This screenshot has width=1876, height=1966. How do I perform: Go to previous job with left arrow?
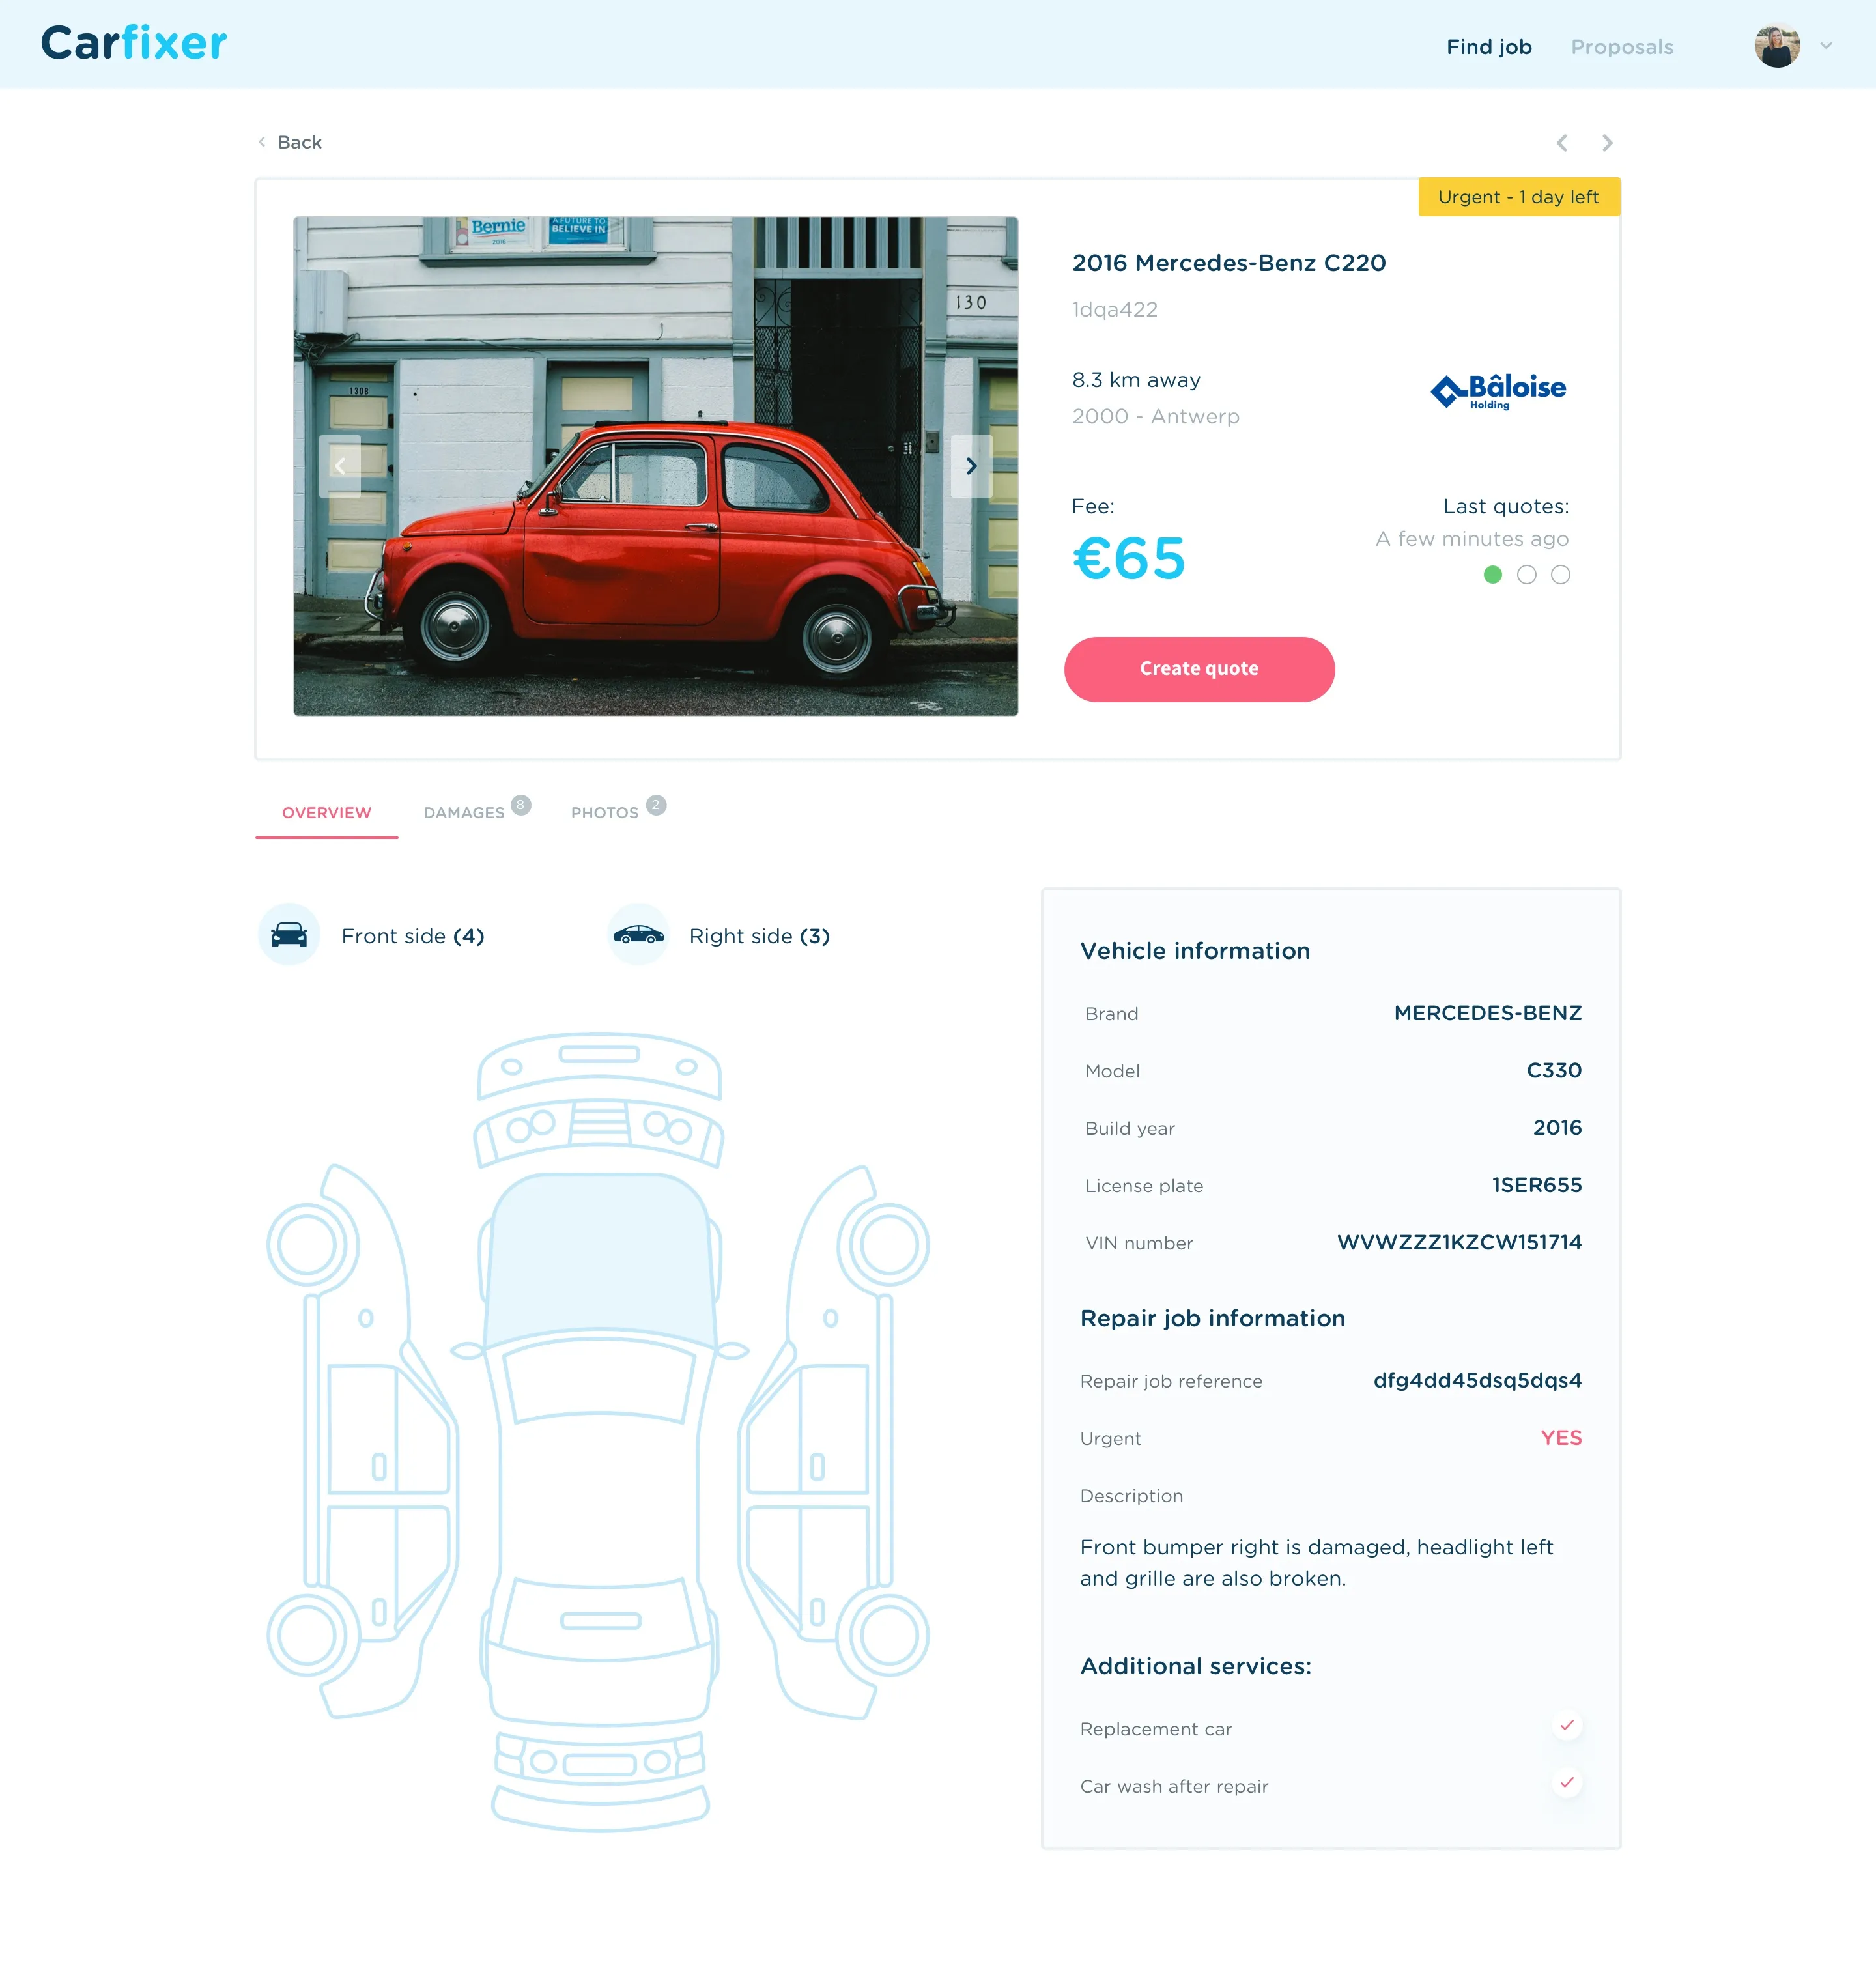click(1562, 143)
